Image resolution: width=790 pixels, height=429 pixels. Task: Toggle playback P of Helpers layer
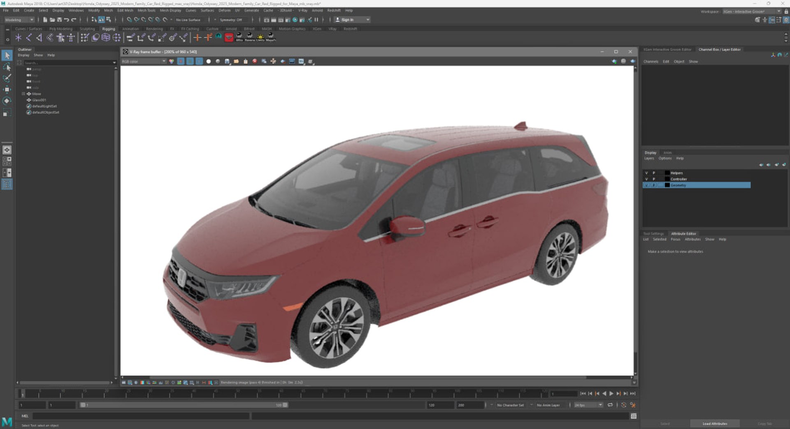pos(654,173)
